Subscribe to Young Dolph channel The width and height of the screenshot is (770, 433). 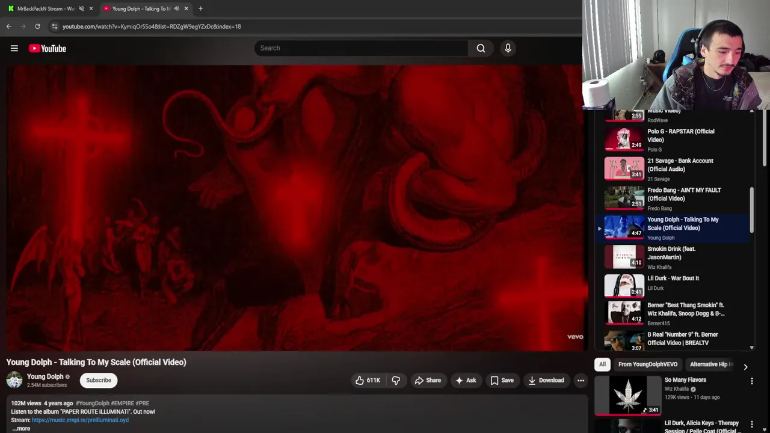[x=99, y=380]
